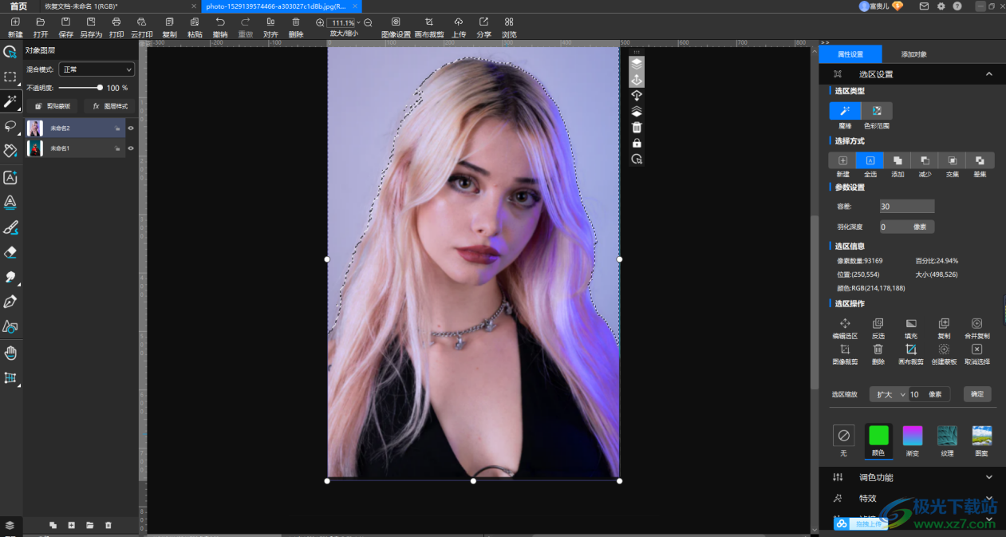Image resolution: width=1006 pixels, height=537 pixels.
Task: Choose 魔棒 (Magic Wand) selection type
Action: [845, 111]
